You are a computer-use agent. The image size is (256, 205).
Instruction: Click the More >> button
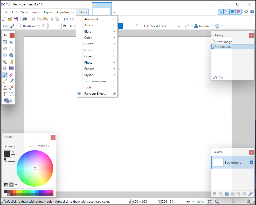pyautogui.click(x=44, y=146)
